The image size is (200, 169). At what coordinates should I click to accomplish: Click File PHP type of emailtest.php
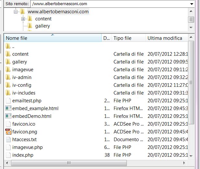tap(122, 101)
